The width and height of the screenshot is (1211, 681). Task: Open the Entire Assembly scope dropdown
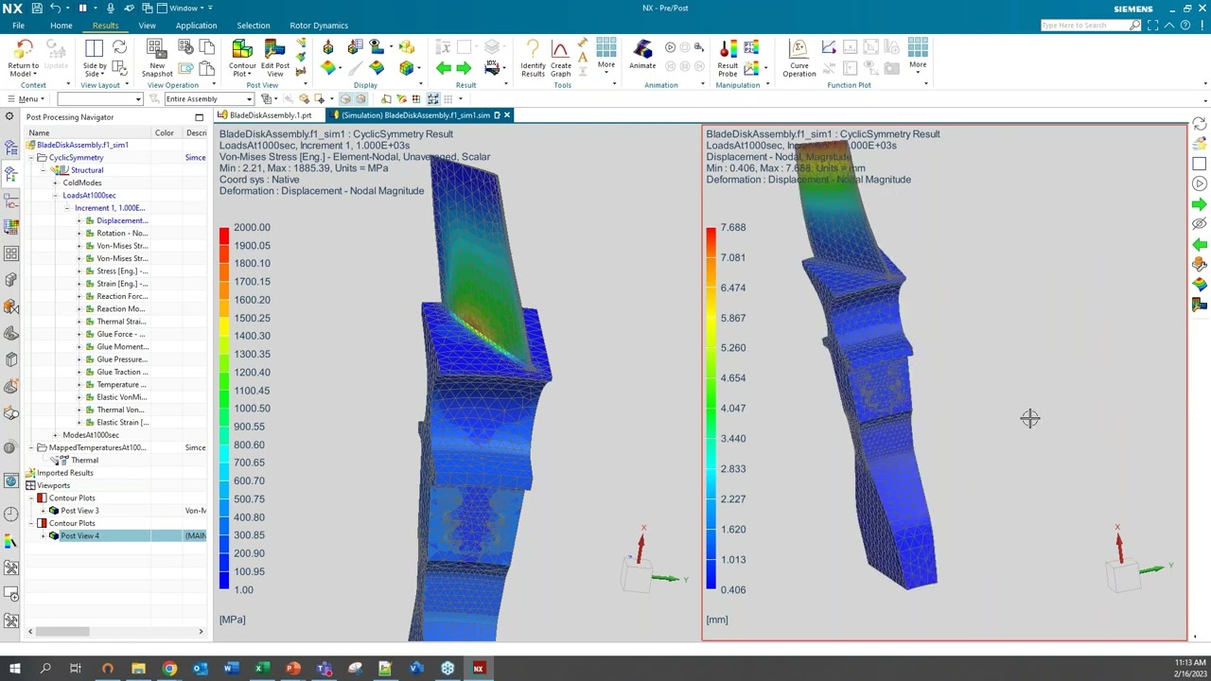pos(208,99)
